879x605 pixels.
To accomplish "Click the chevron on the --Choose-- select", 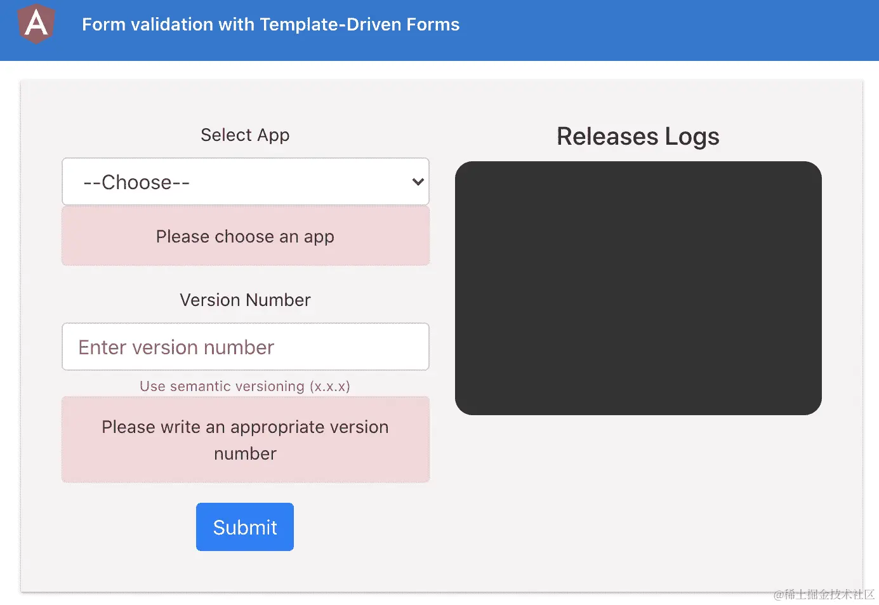I will [x=417, y=182].
